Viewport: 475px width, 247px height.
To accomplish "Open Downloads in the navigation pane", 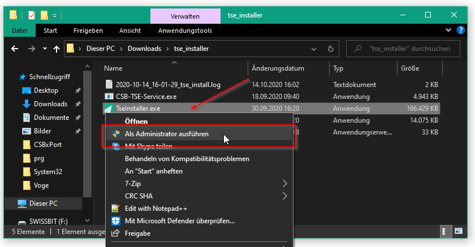I will pos(50,104).
